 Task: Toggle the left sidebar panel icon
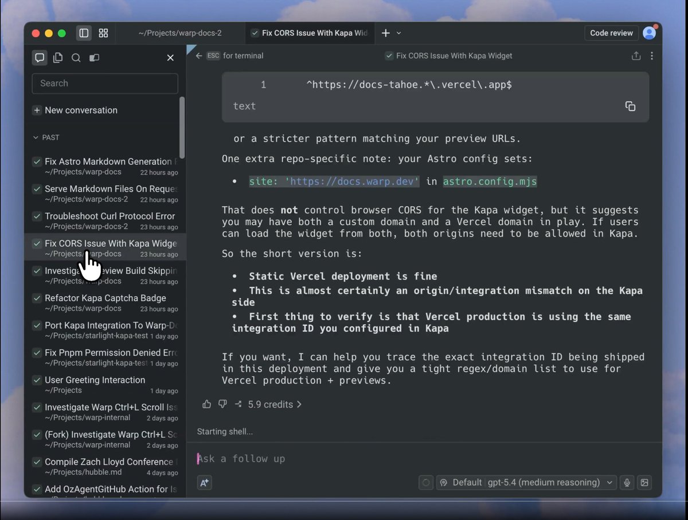(x=84, y=33)
